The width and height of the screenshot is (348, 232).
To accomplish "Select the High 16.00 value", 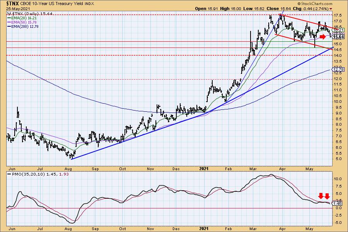I will 230,9.
